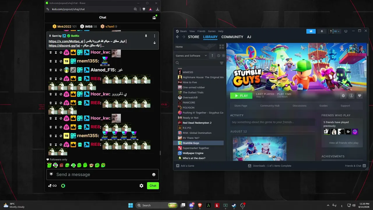Click the activity status text field in Steam
The width and height of the screenshot is (373, 210).
pyautogui.click(x=272, y=122)
